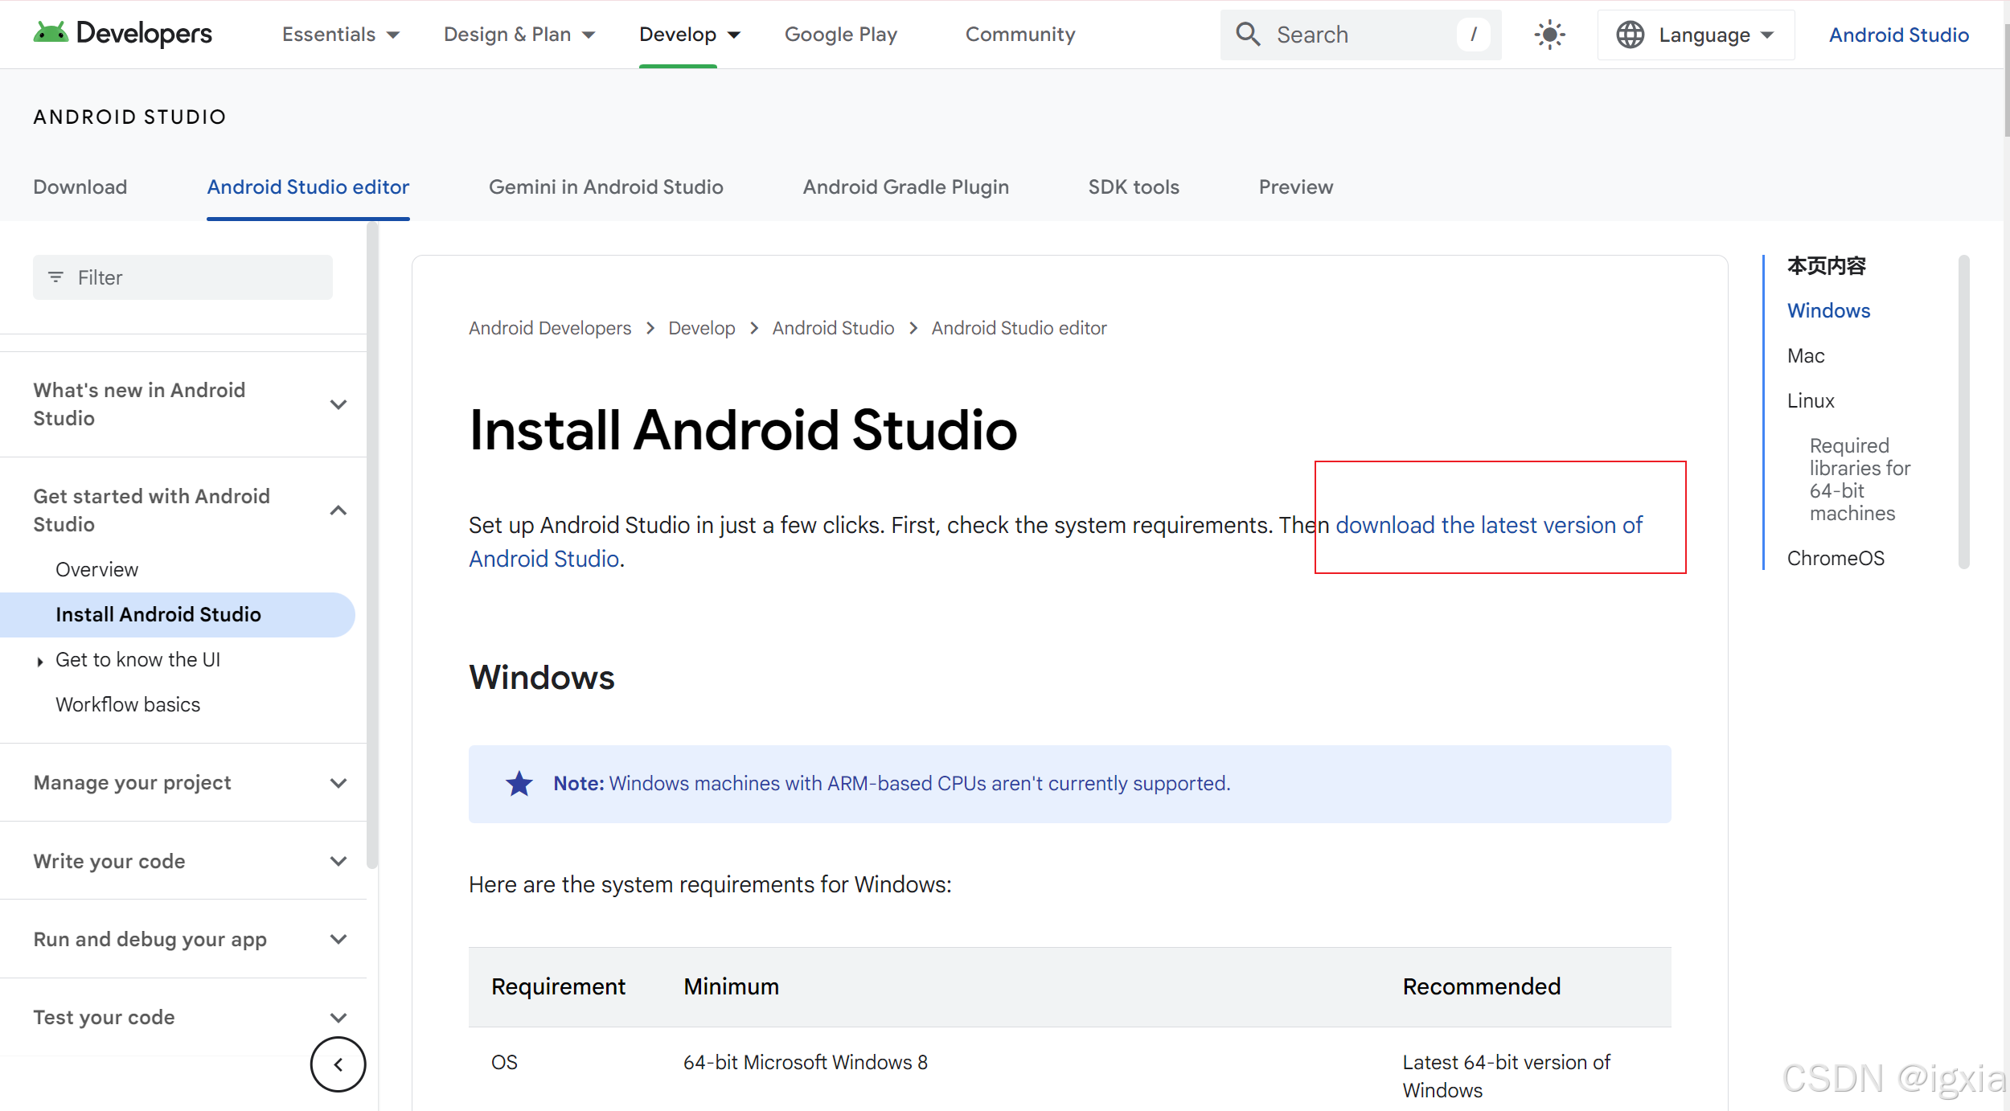Open the Language dropdown
2010x1111 pixels.
pos(1696,35)
